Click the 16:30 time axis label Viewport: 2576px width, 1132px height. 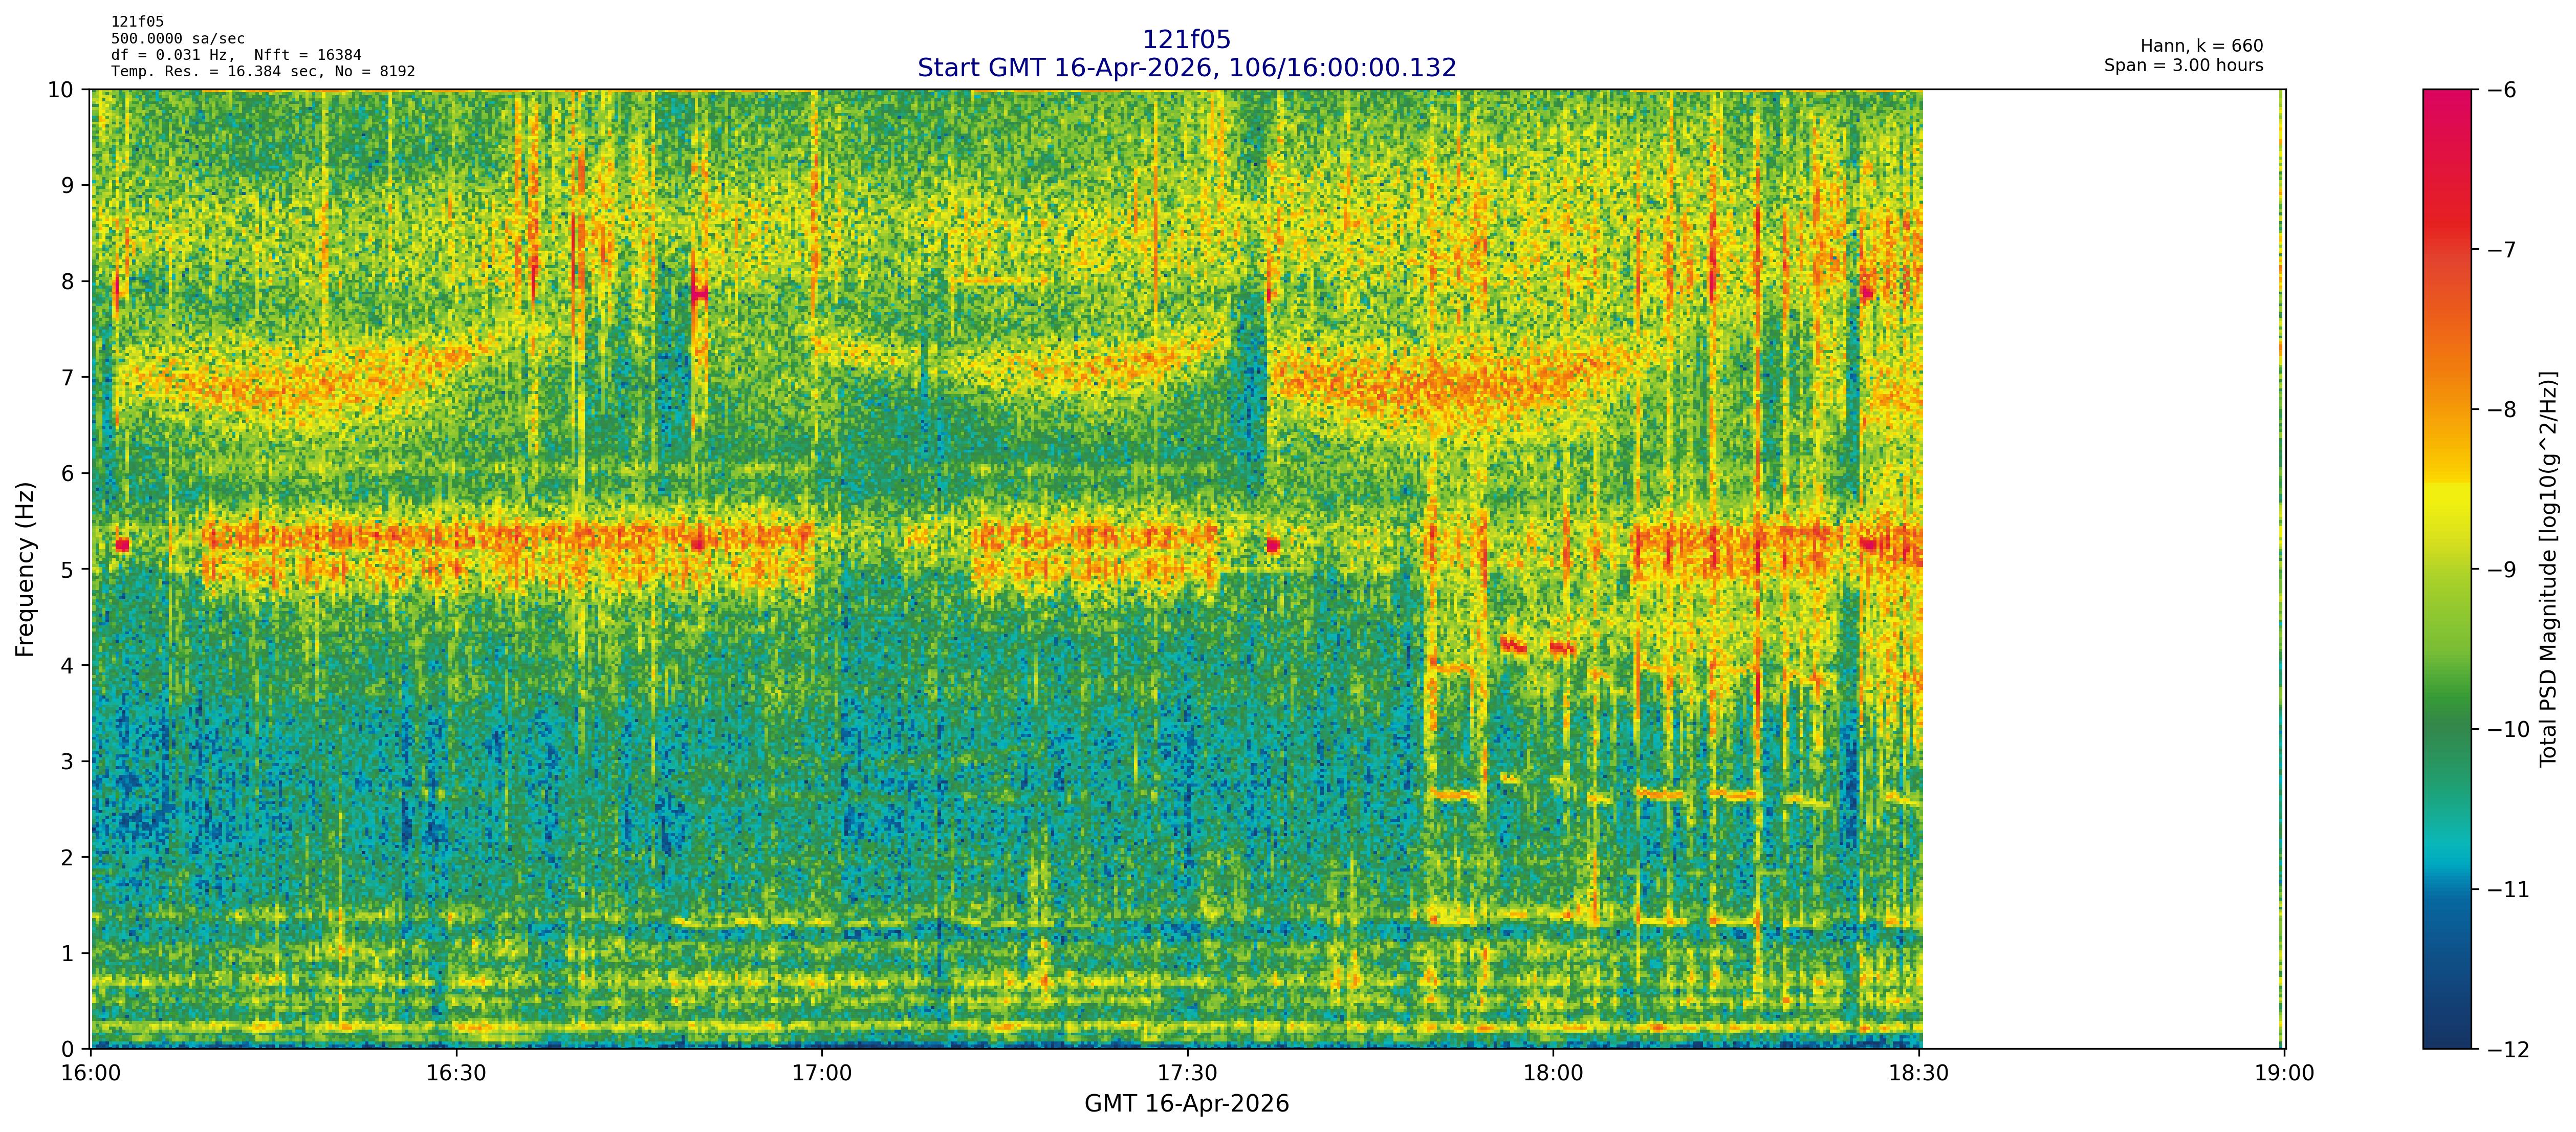pyautogui.click(x=456, y=1073)
